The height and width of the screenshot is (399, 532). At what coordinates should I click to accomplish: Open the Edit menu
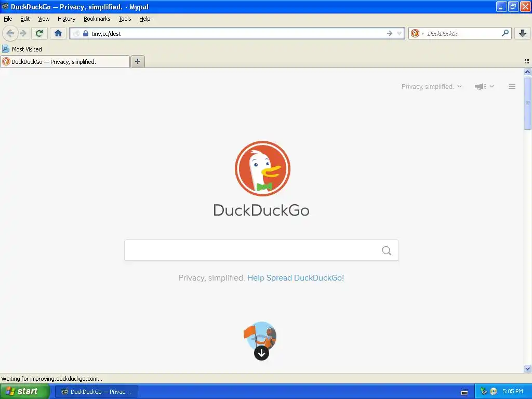(25, 19)
